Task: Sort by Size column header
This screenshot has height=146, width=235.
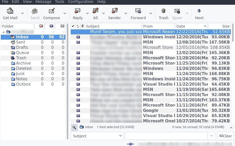Action: (x=219, y=26)
